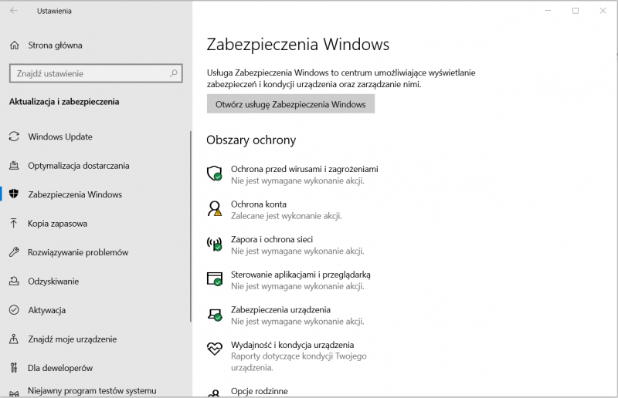Image resolution: width=618 pixels, height=398 pixels.
Task: Click the Strona główna home icon
Action: point(14,46)
